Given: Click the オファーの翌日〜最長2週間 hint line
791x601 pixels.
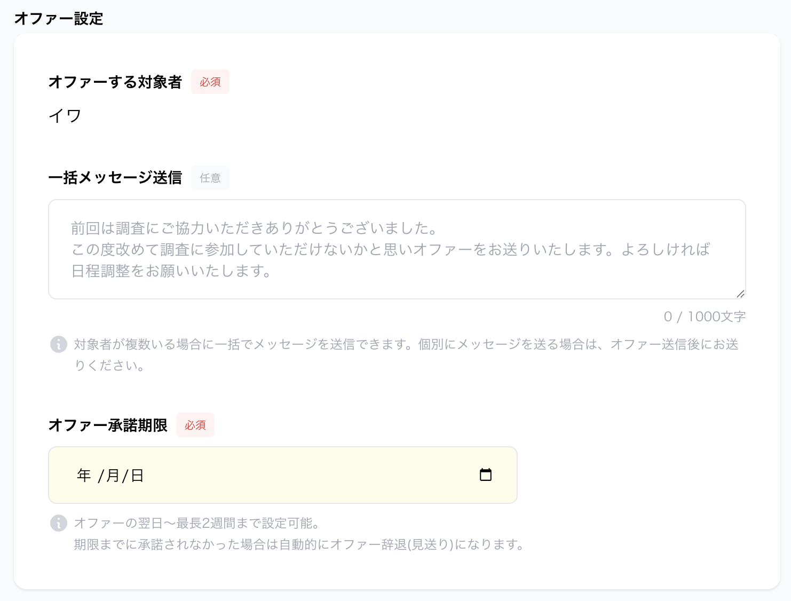Looking at the screenshot, I should pyautogui.click(x=196, y=523).
